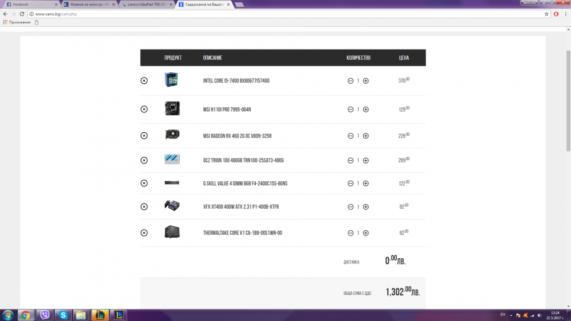Open Skype from the taskbar
The width and height of the screenshot is (571, 321).
(x=63, y=315)
